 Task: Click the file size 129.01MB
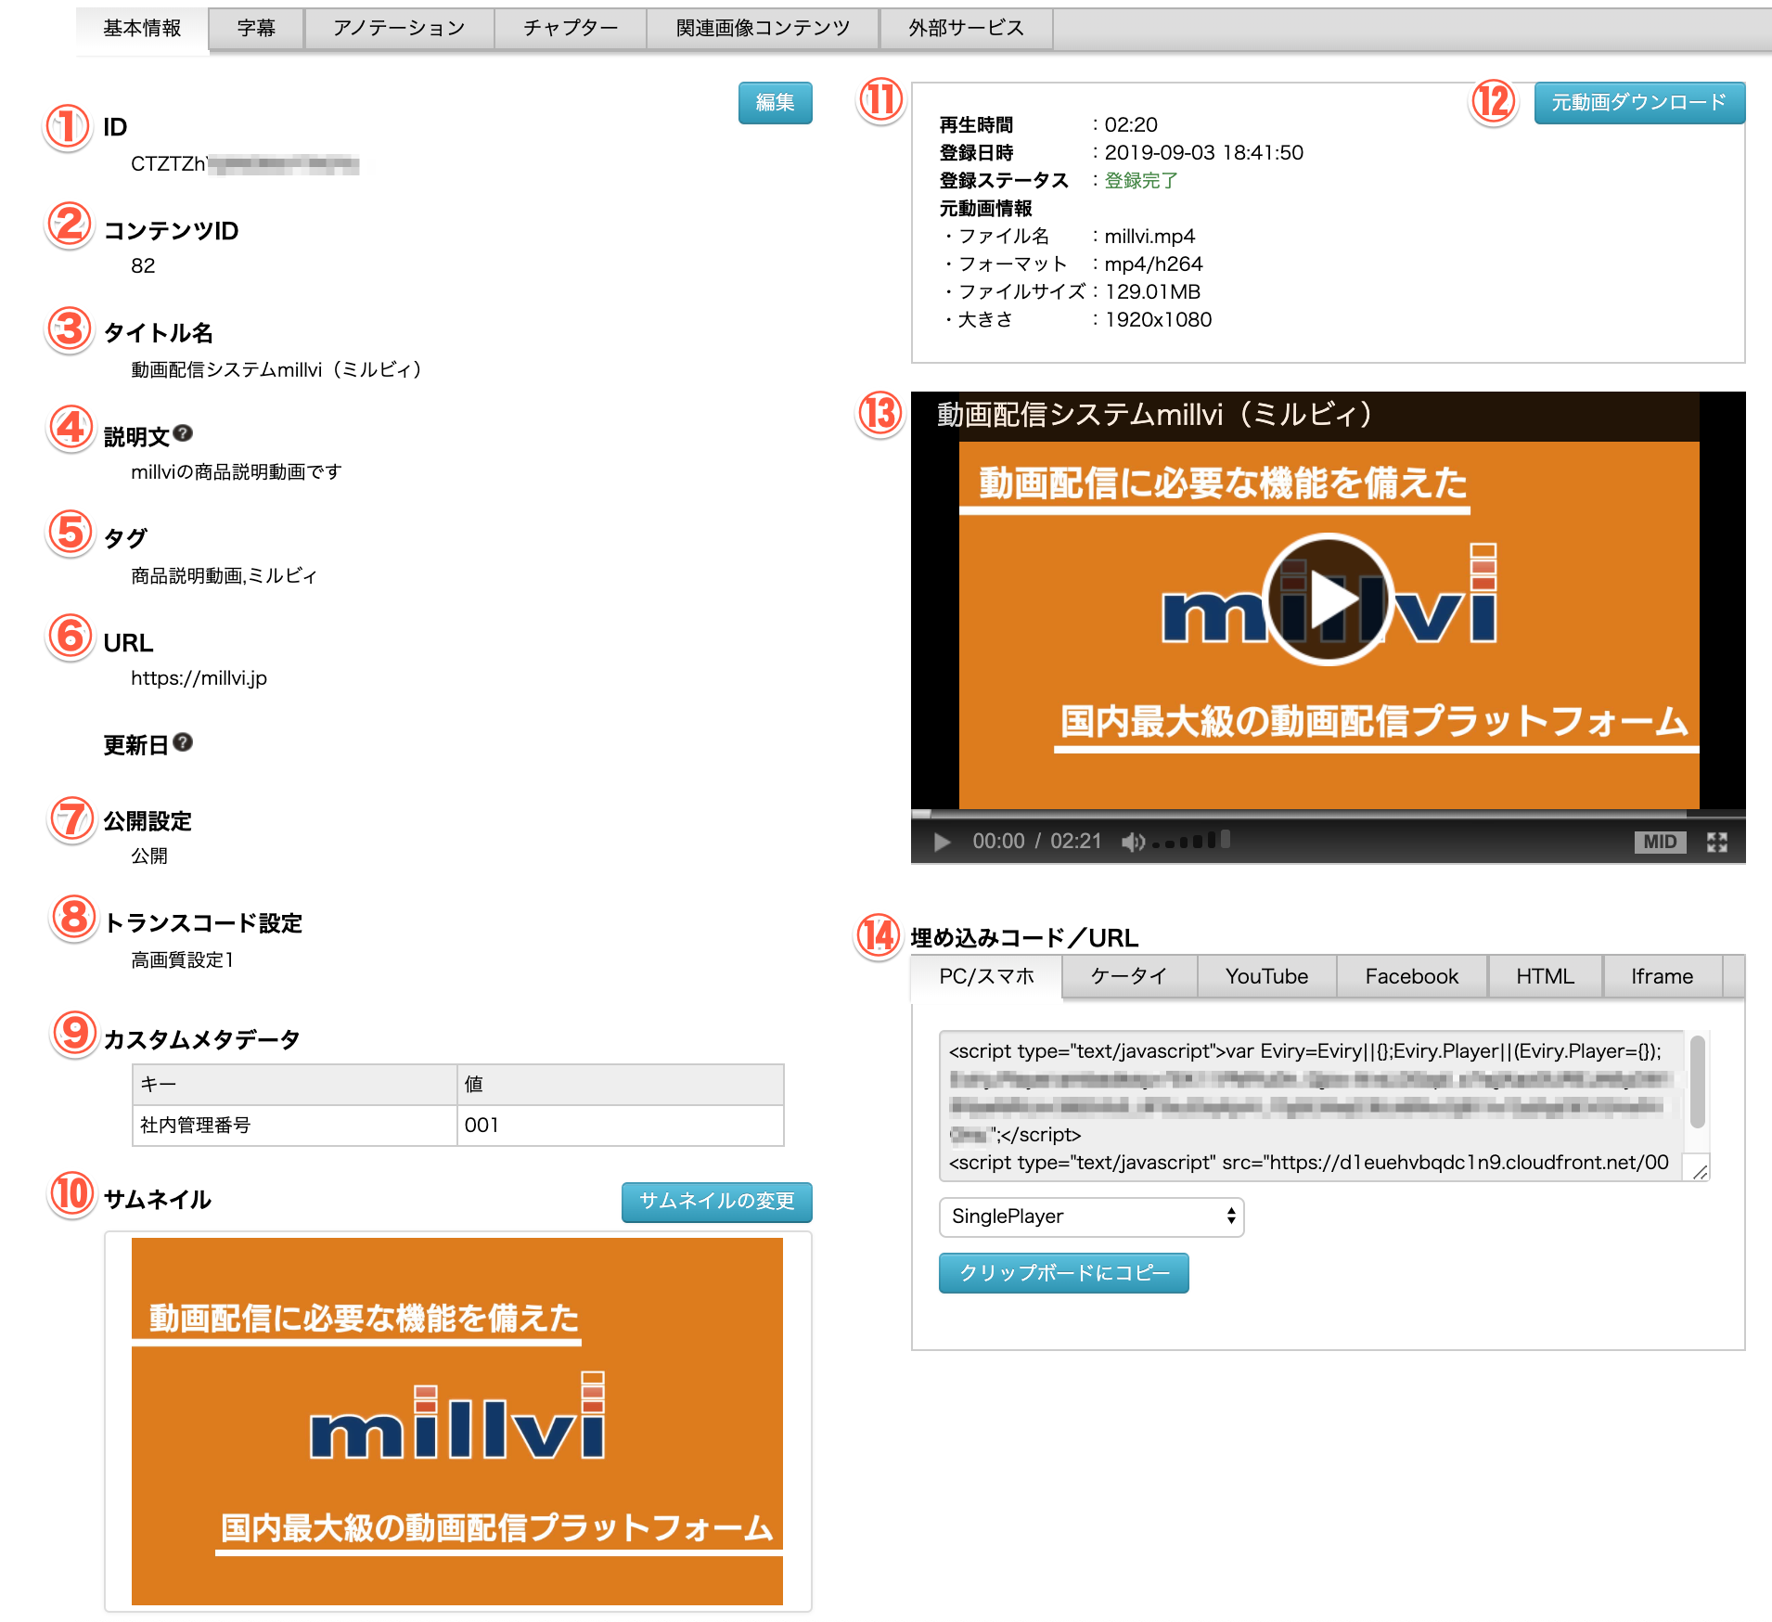pos(1152,291)
